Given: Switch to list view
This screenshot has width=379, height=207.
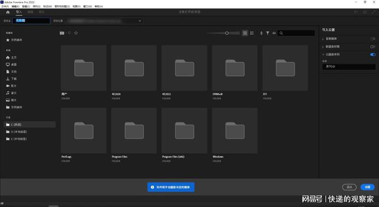Looking at the screenshot, I should click(x=252, y=33).
